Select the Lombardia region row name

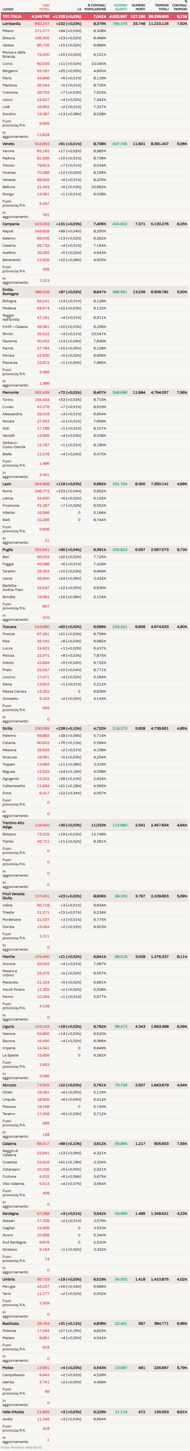point(11,24)
